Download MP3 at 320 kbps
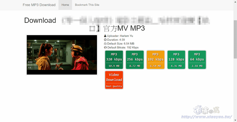The width and height of the screenshot is (237, 122). pos(114,60)
